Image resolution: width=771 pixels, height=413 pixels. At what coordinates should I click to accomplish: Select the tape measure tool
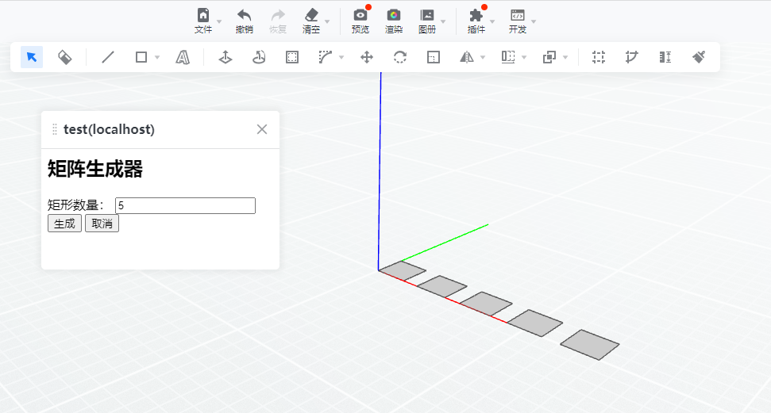click(x=632, y=57)
